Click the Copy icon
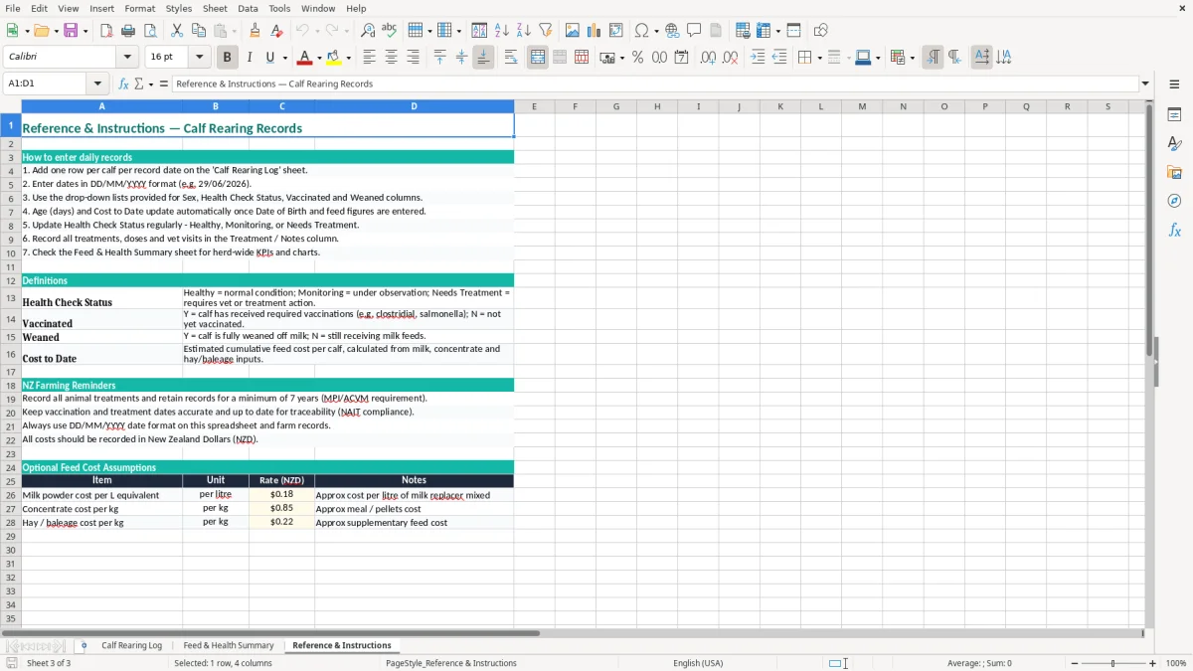1193x671 pixels. [199, 31]
